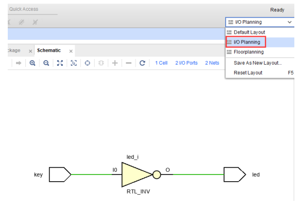
Task: Click the green net from key port
Action: (x=91, y=174)
